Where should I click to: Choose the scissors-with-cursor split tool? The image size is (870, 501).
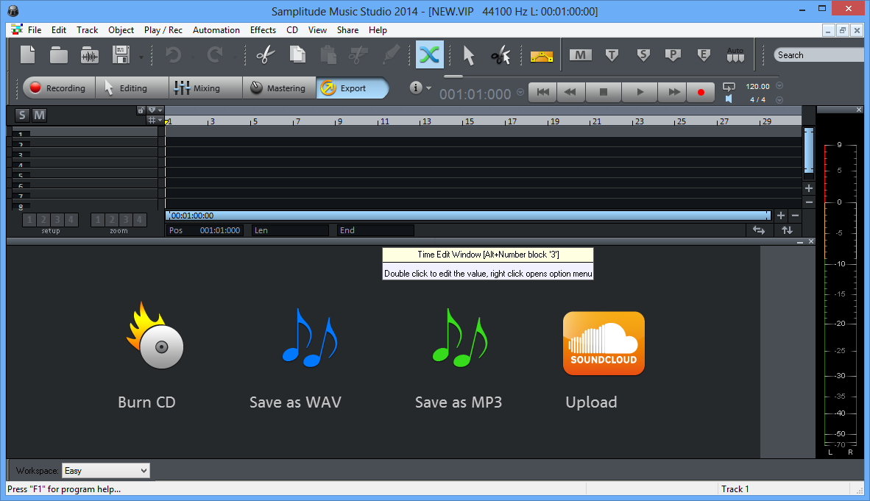[501, 55]
